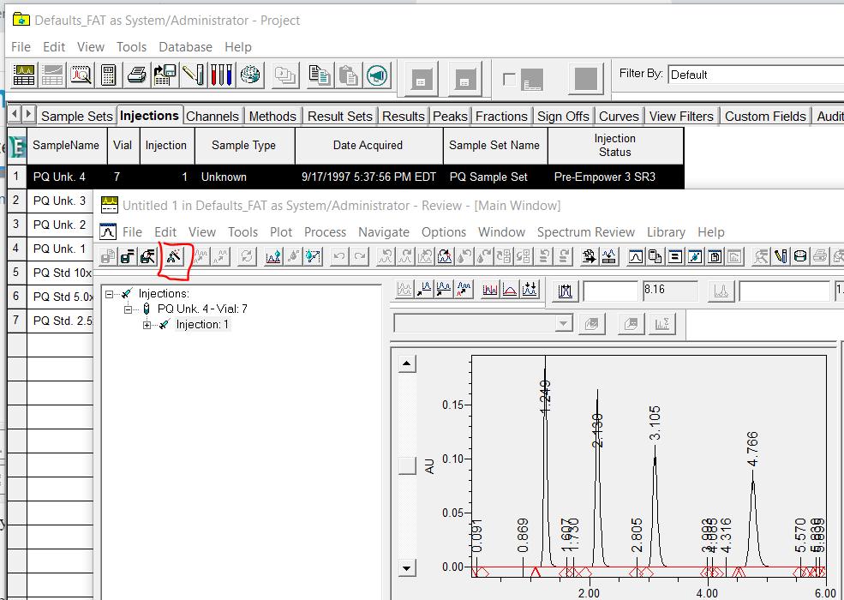This screenshot has height=600, width=844.
Task: Collapse the PQ Unk. 4 - Vial: 7 node
Action: click(x=128, y=309)
